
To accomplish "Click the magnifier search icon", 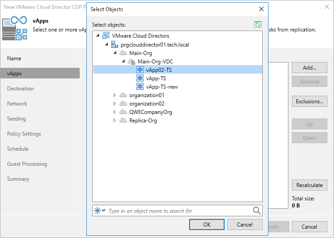I will (x=256, y=211).
